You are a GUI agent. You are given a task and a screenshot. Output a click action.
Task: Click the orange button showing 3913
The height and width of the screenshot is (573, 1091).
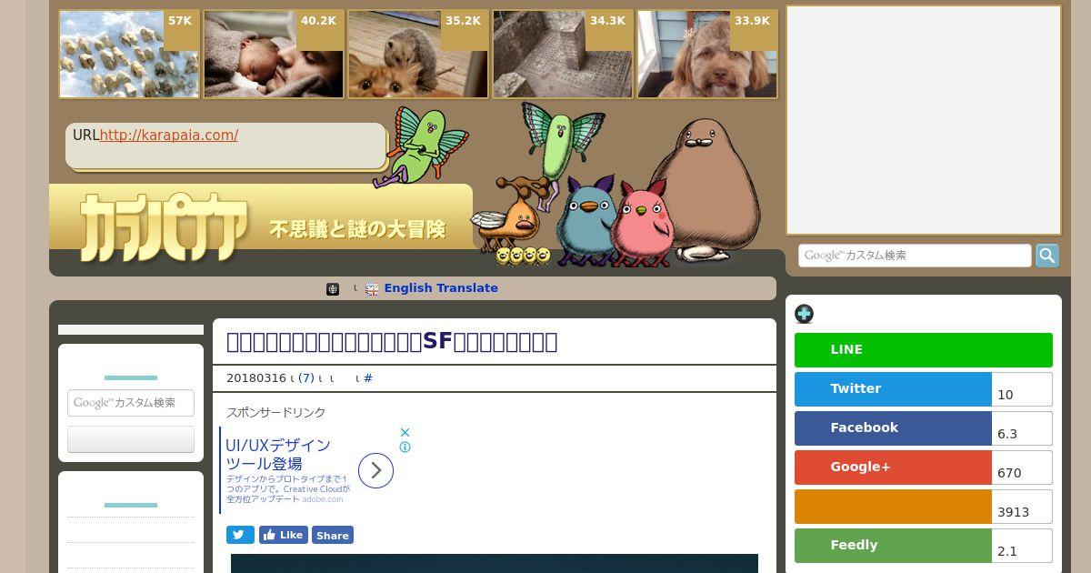(x=893, y=507)
